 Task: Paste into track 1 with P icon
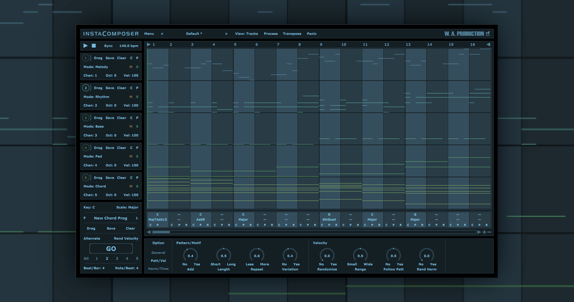(x=137, y=58)
